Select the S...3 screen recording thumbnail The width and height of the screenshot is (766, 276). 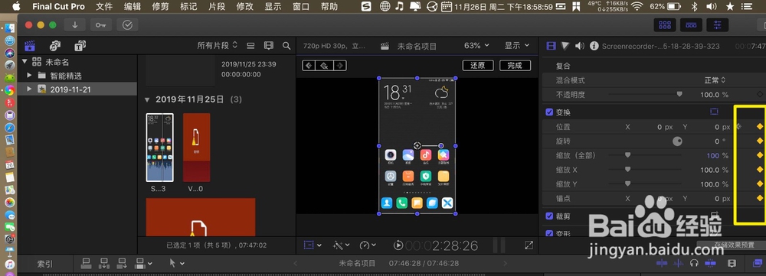point(160,148)
